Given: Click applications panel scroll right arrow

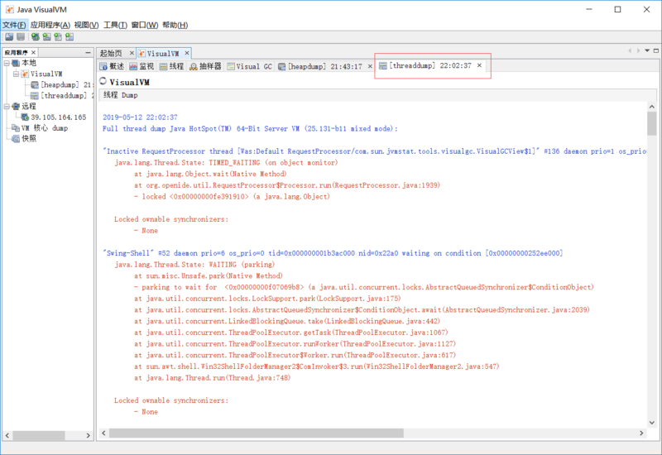Looking at the screenshot, I should 88,435.
